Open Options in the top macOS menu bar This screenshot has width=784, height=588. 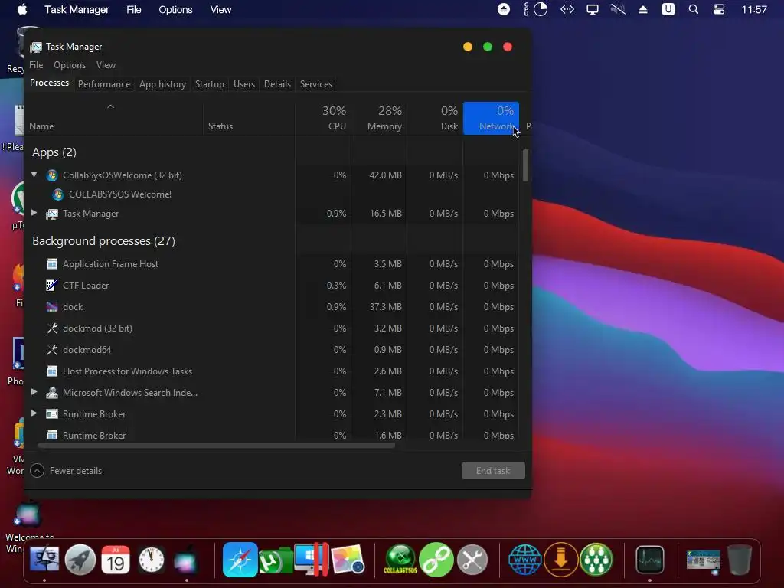tap(175, 9)
